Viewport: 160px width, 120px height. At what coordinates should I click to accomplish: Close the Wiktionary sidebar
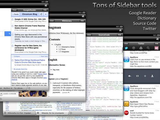click(52, 21)
